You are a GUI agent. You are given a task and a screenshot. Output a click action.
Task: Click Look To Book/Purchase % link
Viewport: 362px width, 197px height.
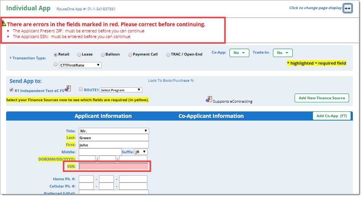[171, 81]
